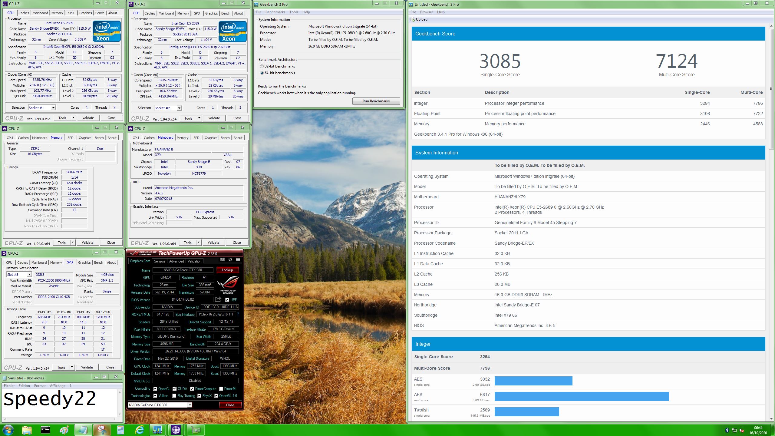Toggle the CUDA checkbox
Viewport: 775px width, 436px height.
tap(175, 388)
